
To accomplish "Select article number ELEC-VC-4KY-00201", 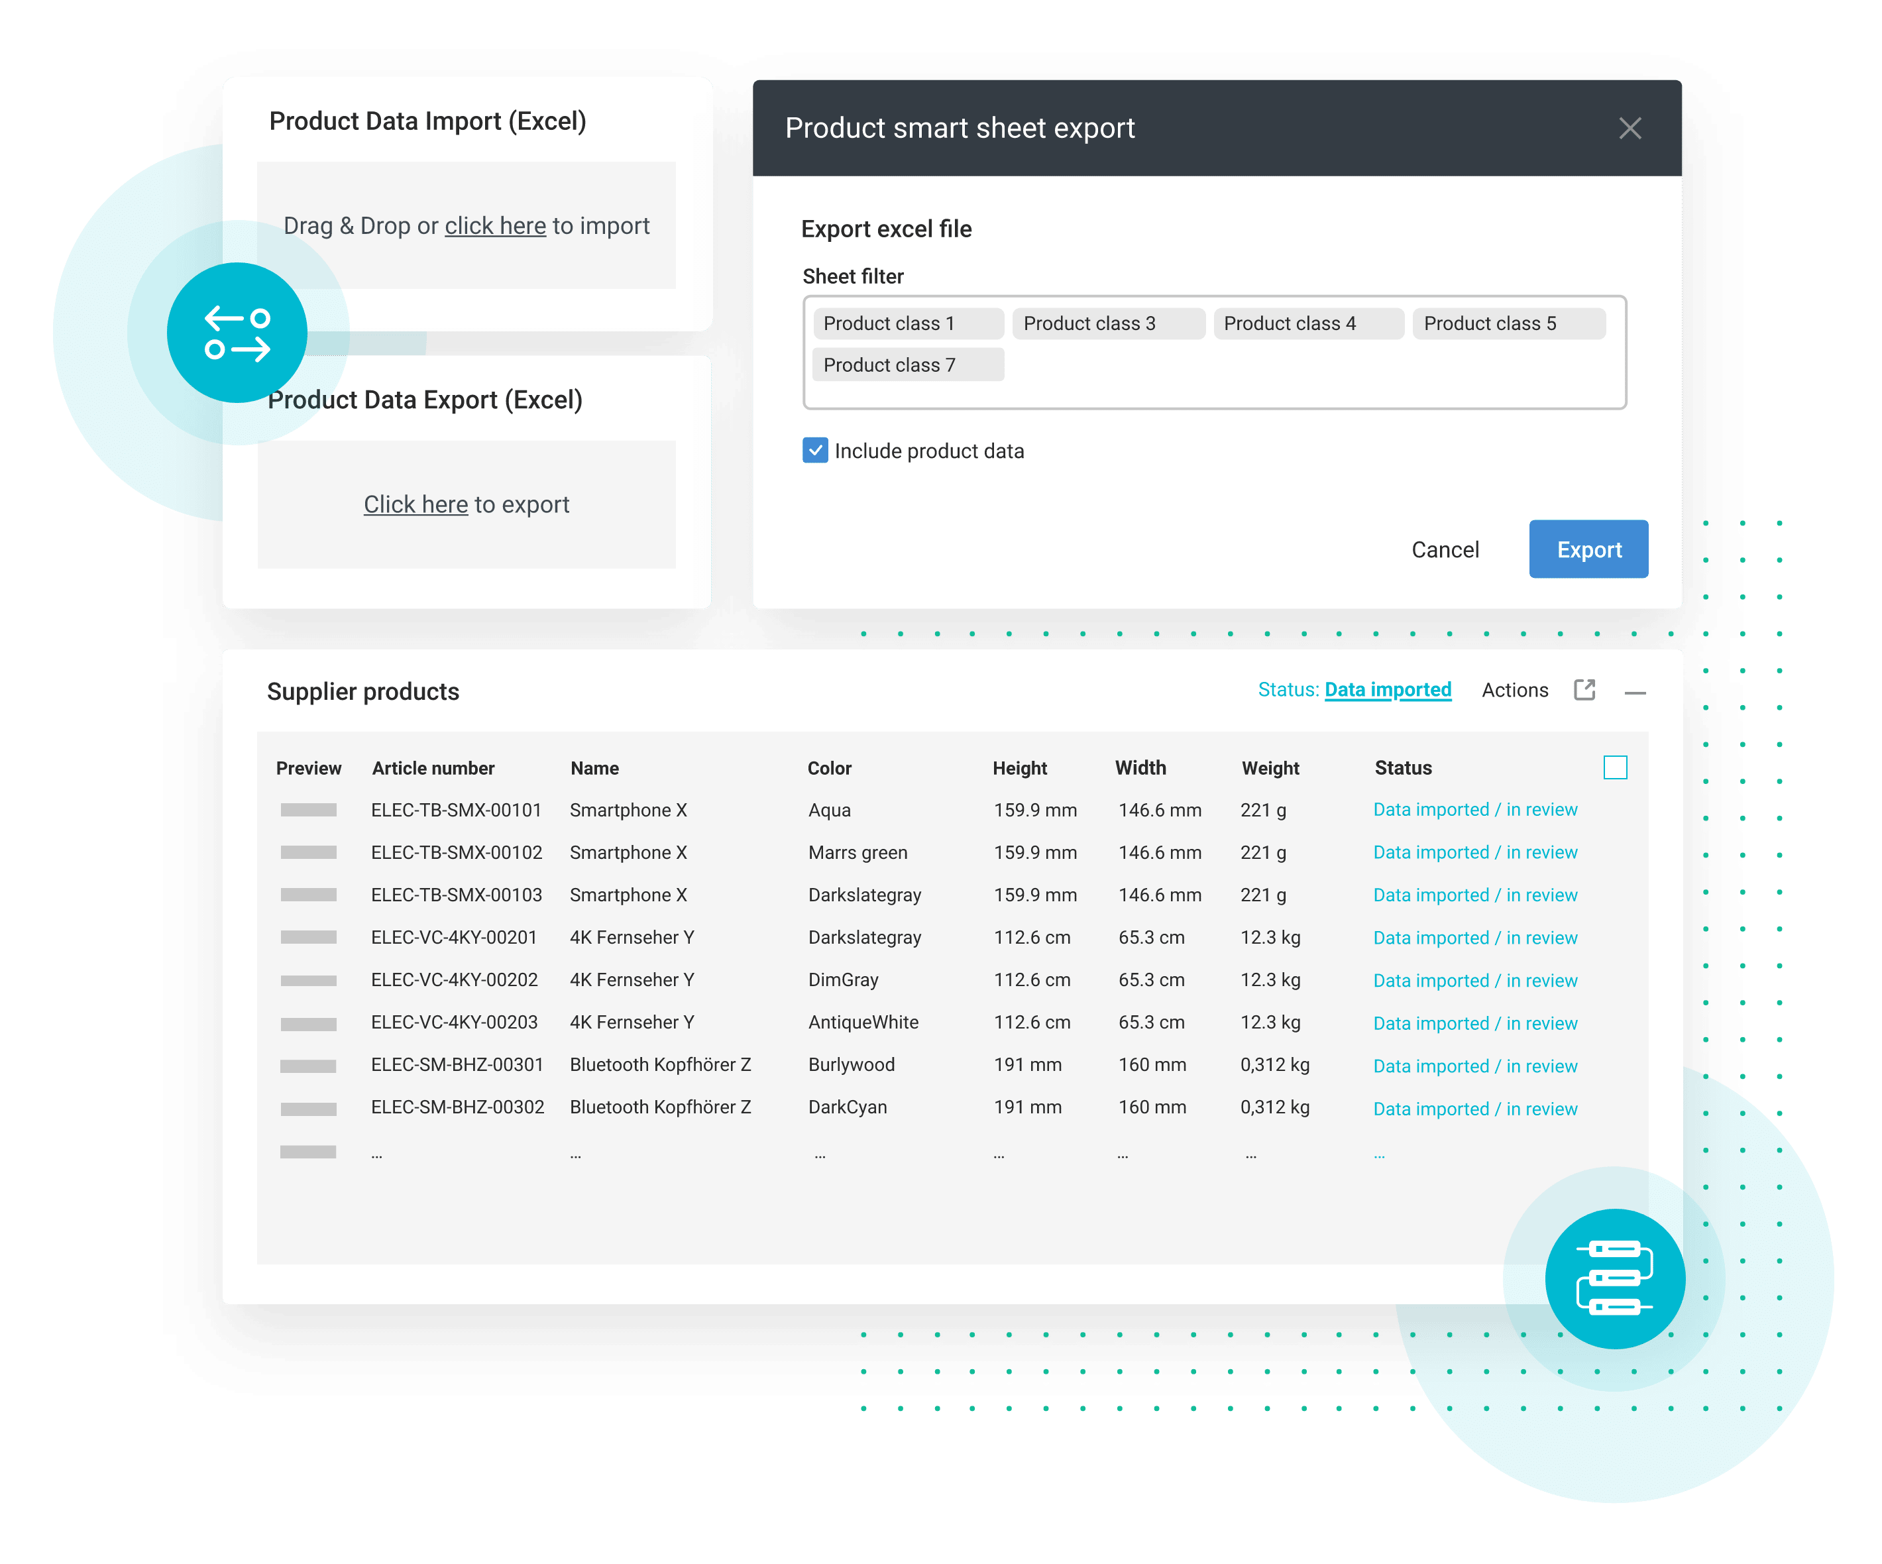I will click(453, 936).
